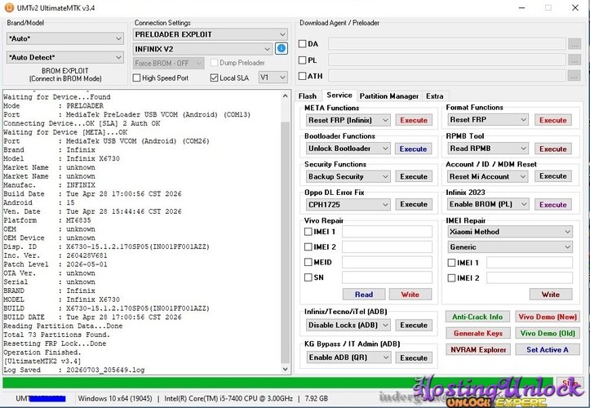
Task: Tick IMEI Repair IMEI 2 checkbox
Action: click(x=451, y=278)
